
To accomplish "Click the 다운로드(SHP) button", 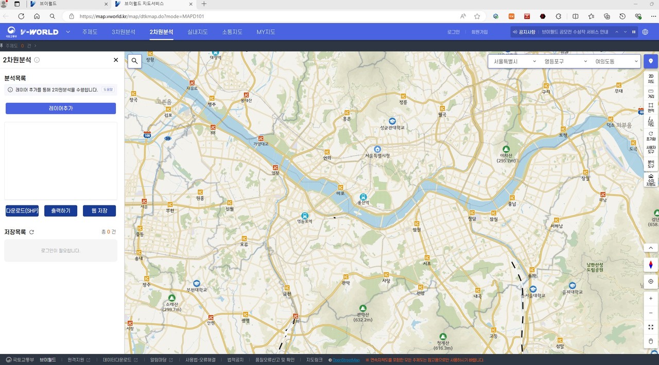I will coord(22,211).
